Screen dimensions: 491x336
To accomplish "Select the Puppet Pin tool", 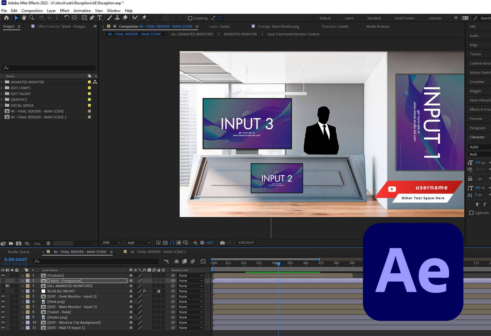I will point(144,18).
